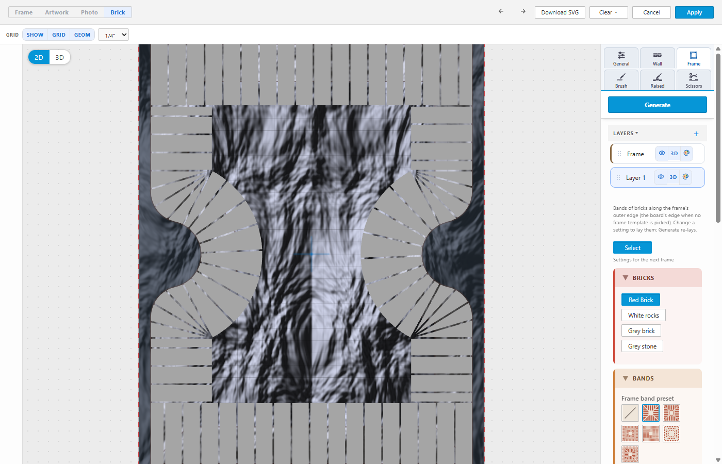Screen dimensions: 722x464
Task: Click the Cancel button
Action: coord(651,12)
